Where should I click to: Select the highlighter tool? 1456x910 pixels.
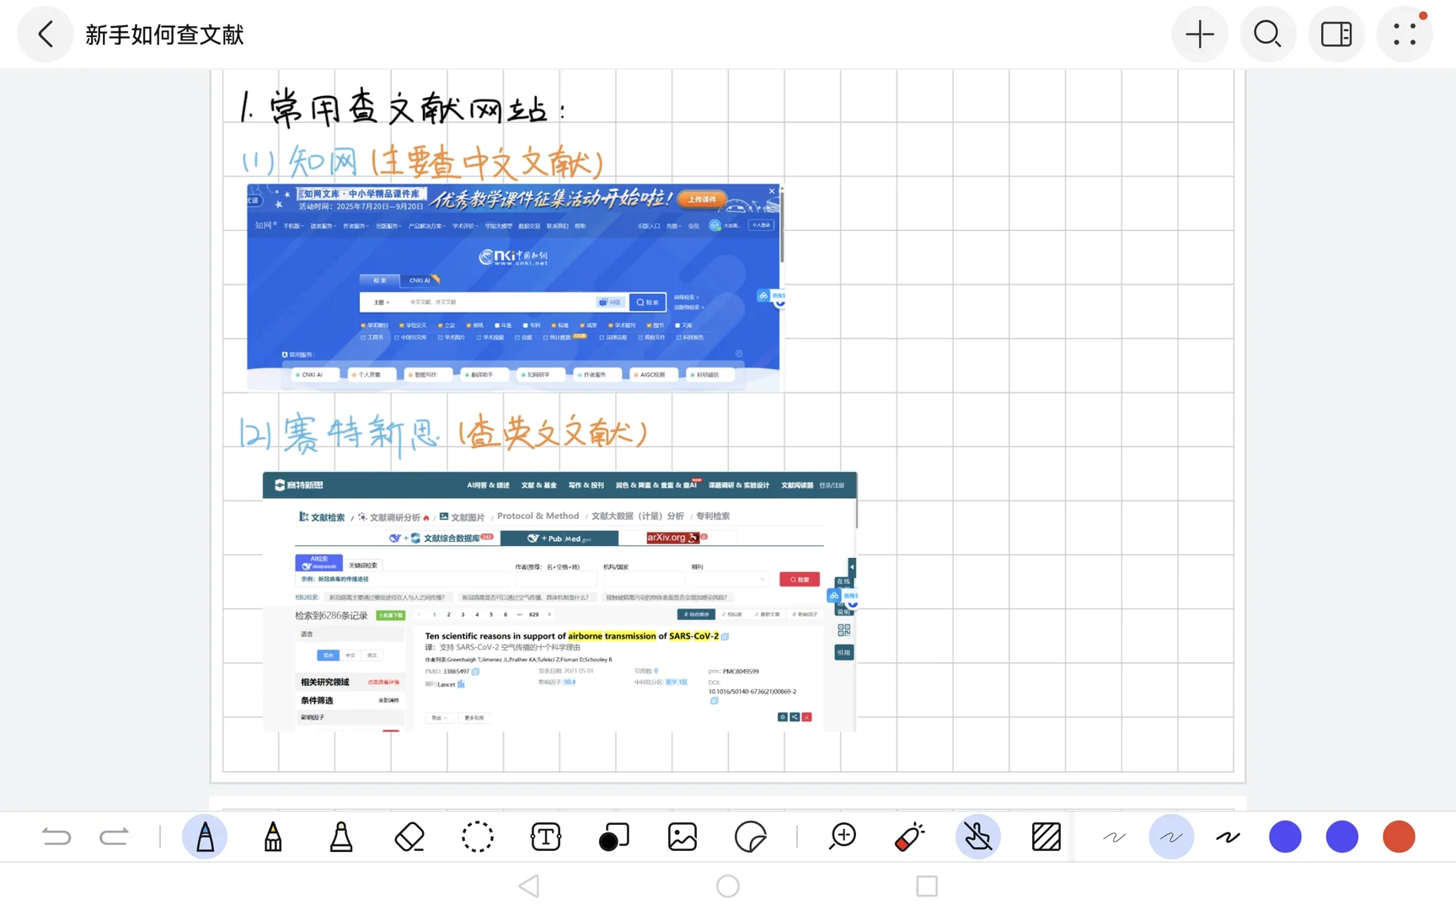[341, 837]
